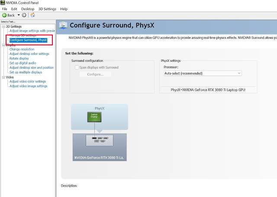The height and width of the screenshot is (197, 277).
Task: Open the Desktop menu
Action: 28,9
